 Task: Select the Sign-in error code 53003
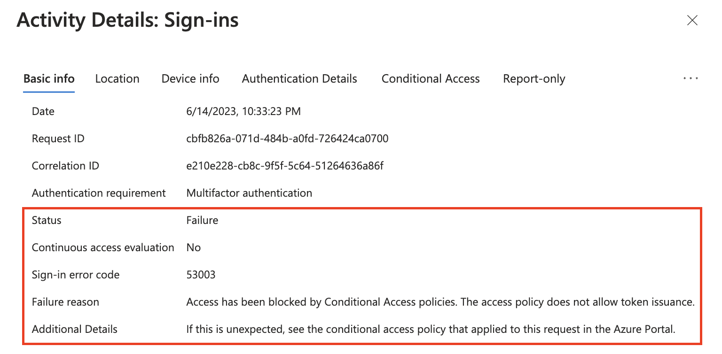(201, 275)
